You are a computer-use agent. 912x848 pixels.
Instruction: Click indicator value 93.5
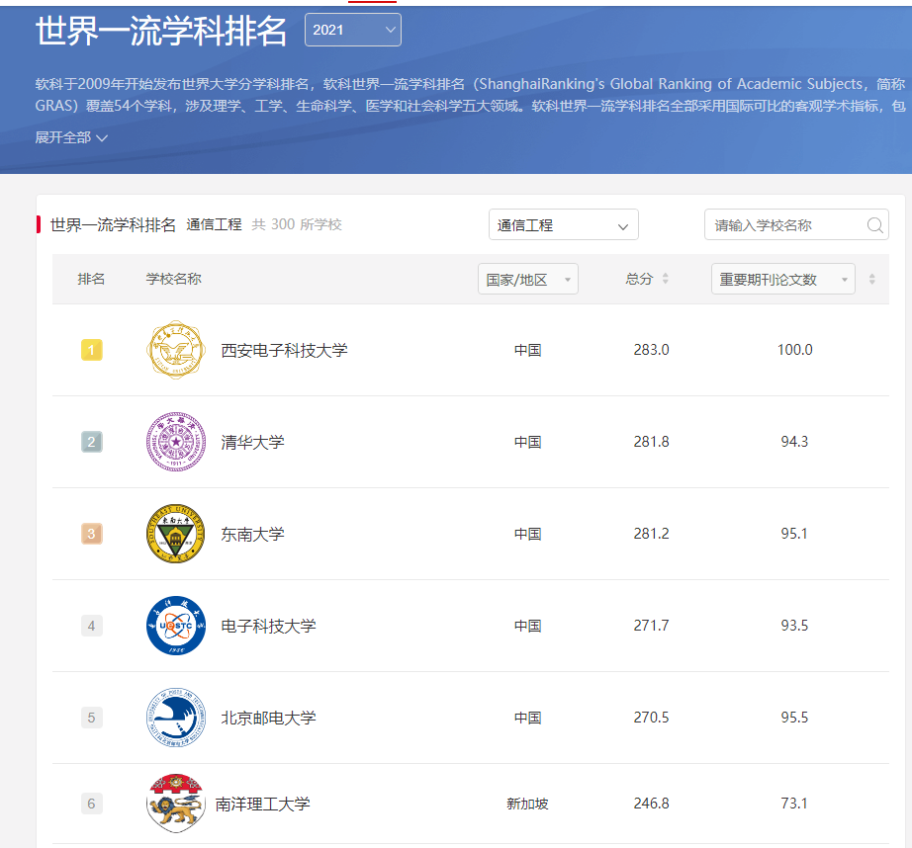pyautogui.click(x=794, y=625)
